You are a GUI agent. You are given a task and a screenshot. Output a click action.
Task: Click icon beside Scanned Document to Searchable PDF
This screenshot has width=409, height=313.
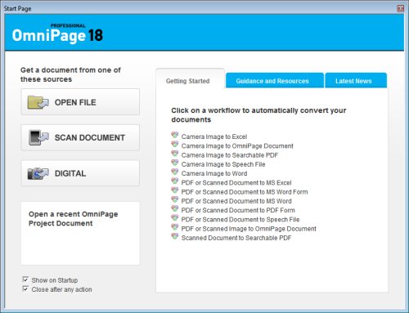point(174,237)
